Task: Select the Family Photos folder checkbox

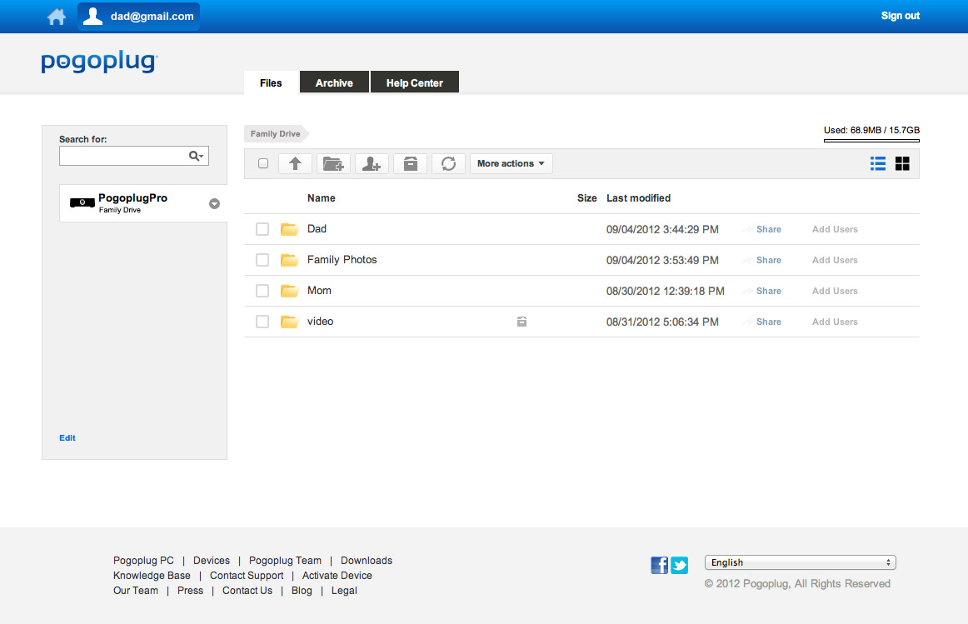Action: coord(262,260)
